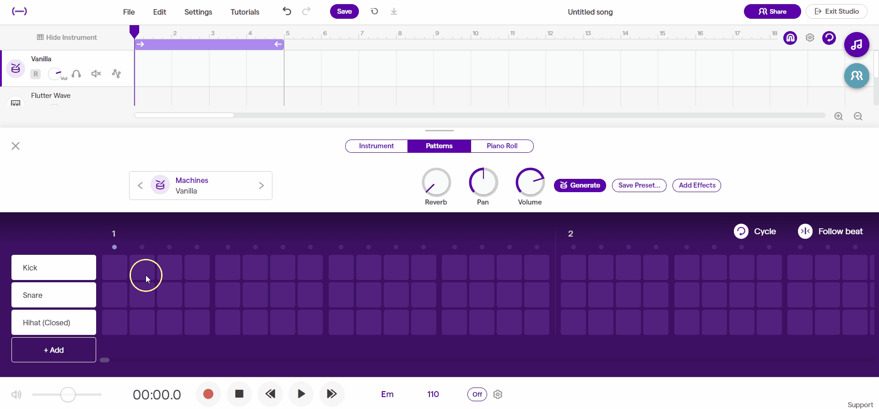Start recording
This screenshot has width=879, height=409.
[x=208, y=394]
